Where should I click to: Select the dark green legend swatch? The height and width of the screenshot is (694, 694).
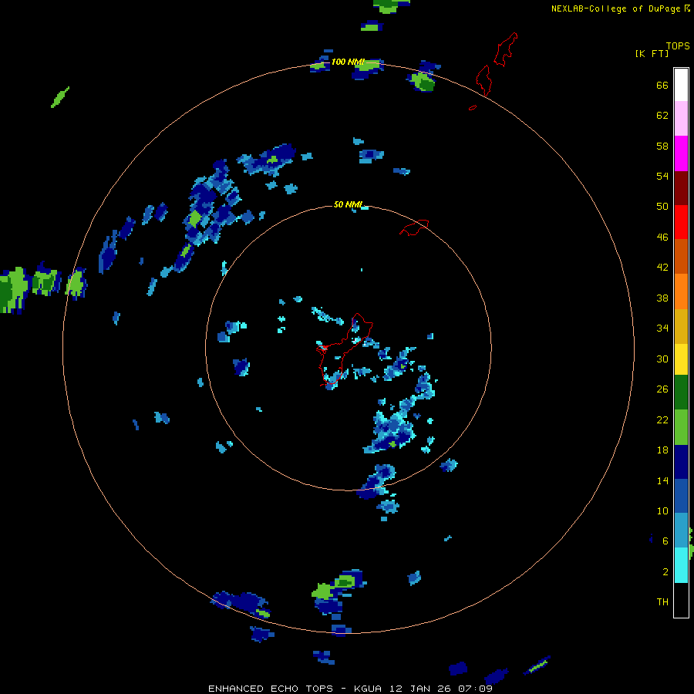681,392
